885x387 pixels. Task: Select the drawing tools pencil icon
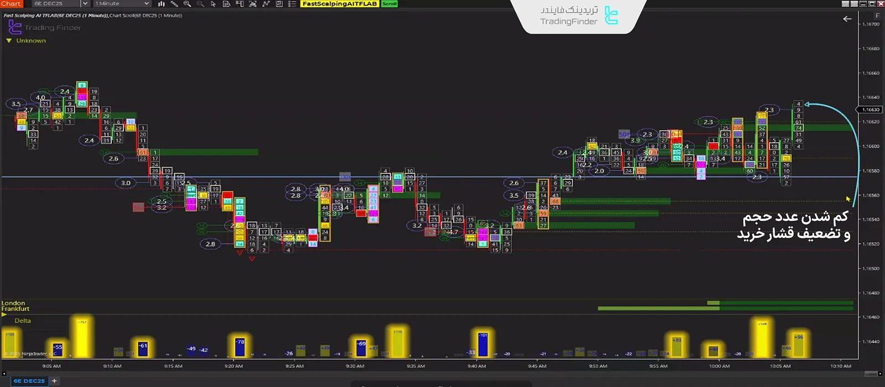point(174,4)
